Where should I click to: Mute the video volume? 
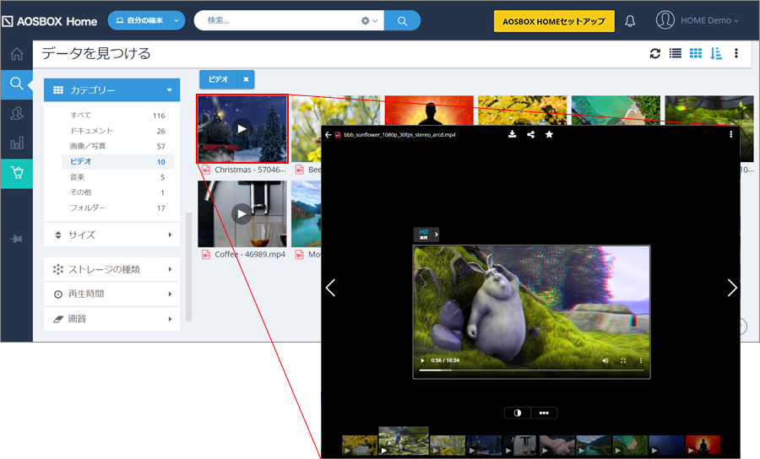click(605, 361)
